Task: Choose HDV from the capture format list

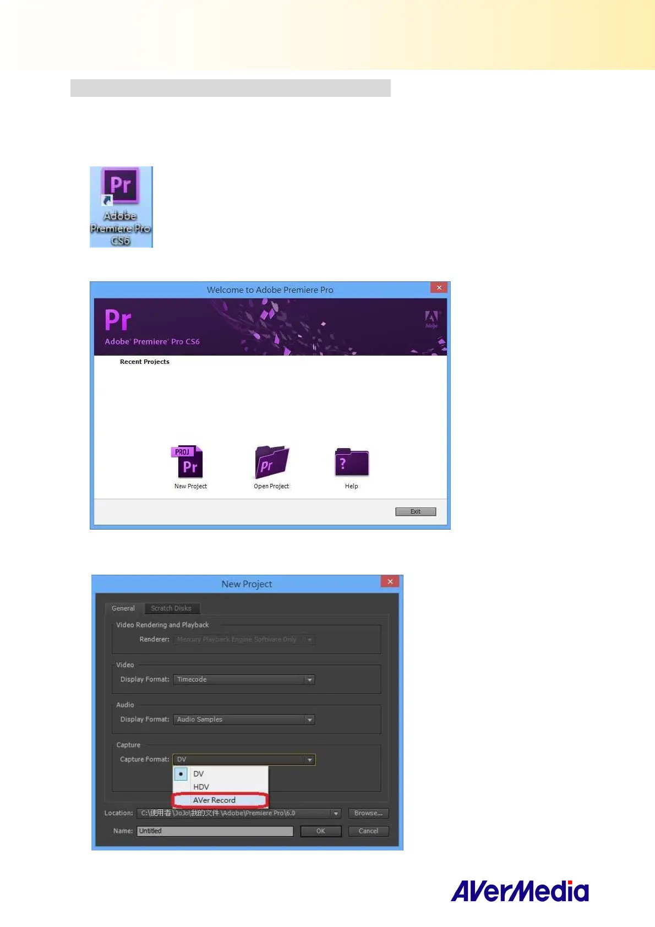Action: [x=201, y=787]
